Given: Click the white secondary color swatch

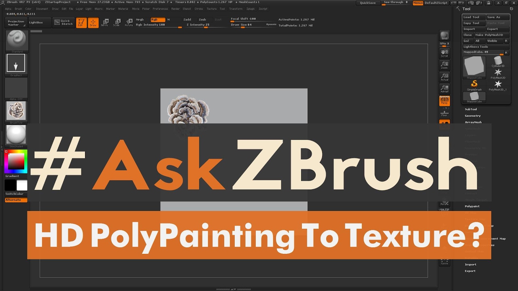Looking at the screenshot, I should coord(22,185).
